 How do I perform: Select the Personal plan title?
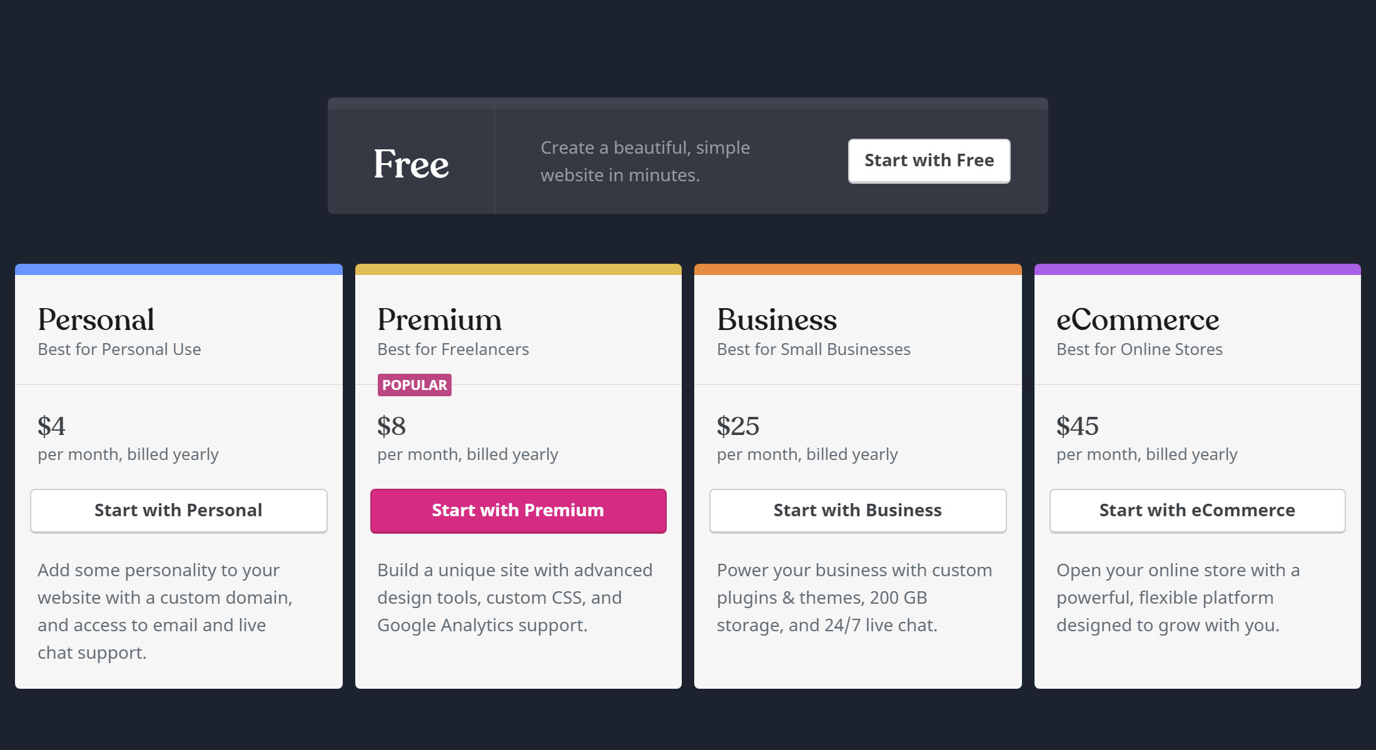[96, 320]
